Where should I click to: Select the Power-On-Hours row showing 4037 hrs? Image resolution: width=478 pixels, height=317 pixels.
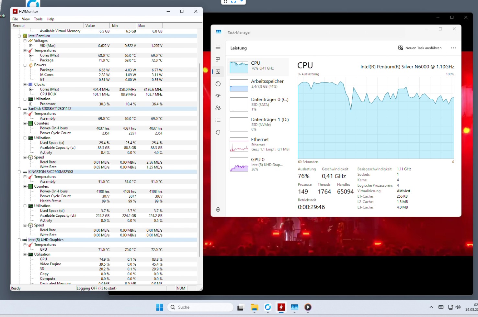tap(104, 128)
